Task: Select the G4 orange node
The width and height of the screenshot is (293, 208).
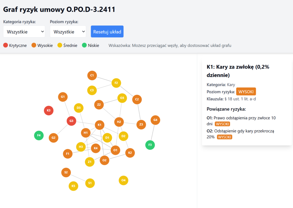Action: (155, 120)
